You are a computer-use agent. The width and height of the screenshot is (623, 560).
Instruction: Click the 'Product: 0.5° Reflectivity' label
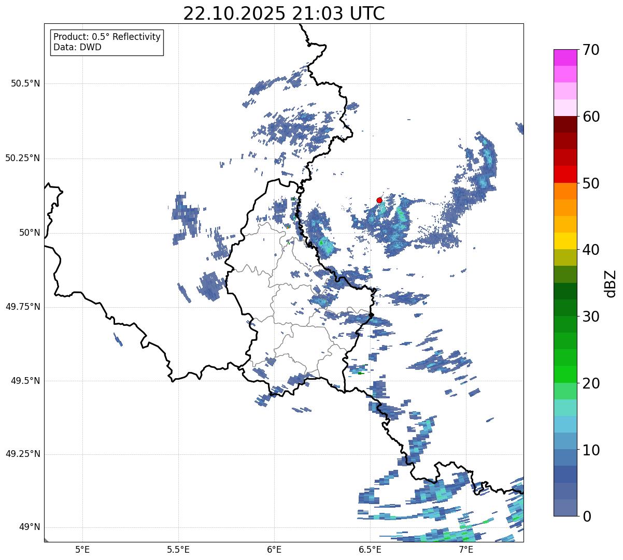click(107, 37)
